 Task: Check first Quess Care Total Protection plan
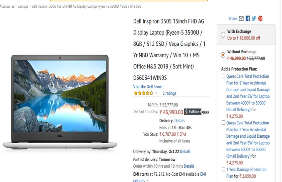click(x=223, y=76)
